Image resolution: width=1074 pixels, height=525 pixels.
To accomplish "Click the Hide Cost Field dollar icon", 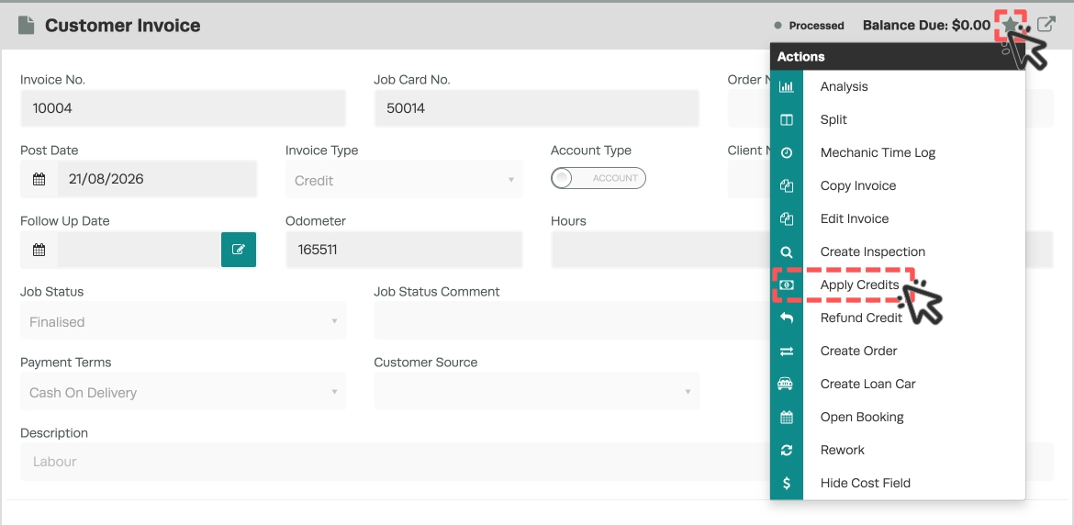I will tap(787, 484).
